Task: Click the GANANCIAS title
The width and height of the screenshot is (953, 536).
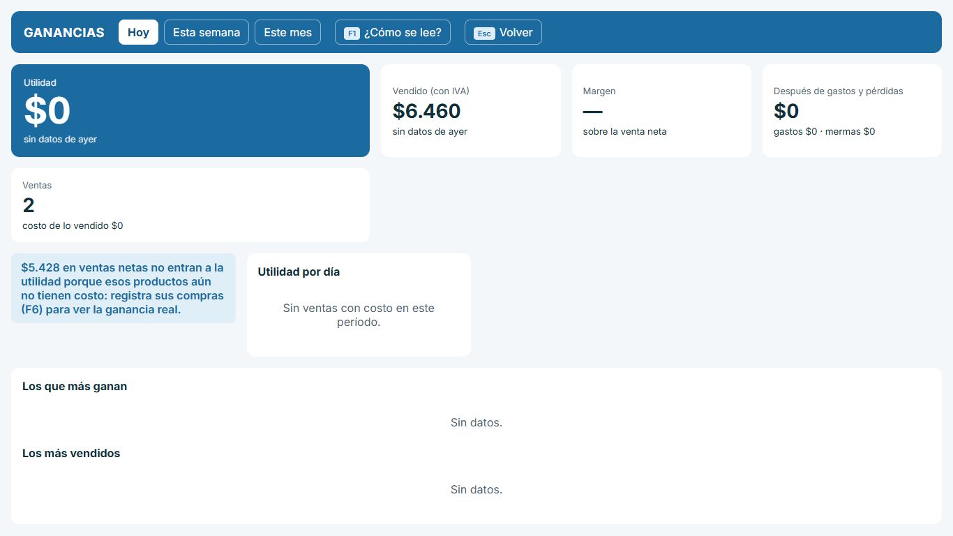Action: tap(64, 32)
